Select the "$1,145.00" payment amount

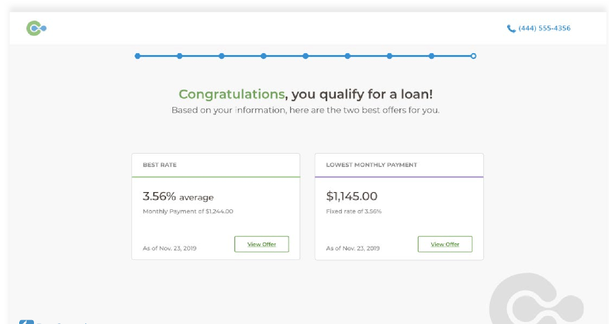351,197
